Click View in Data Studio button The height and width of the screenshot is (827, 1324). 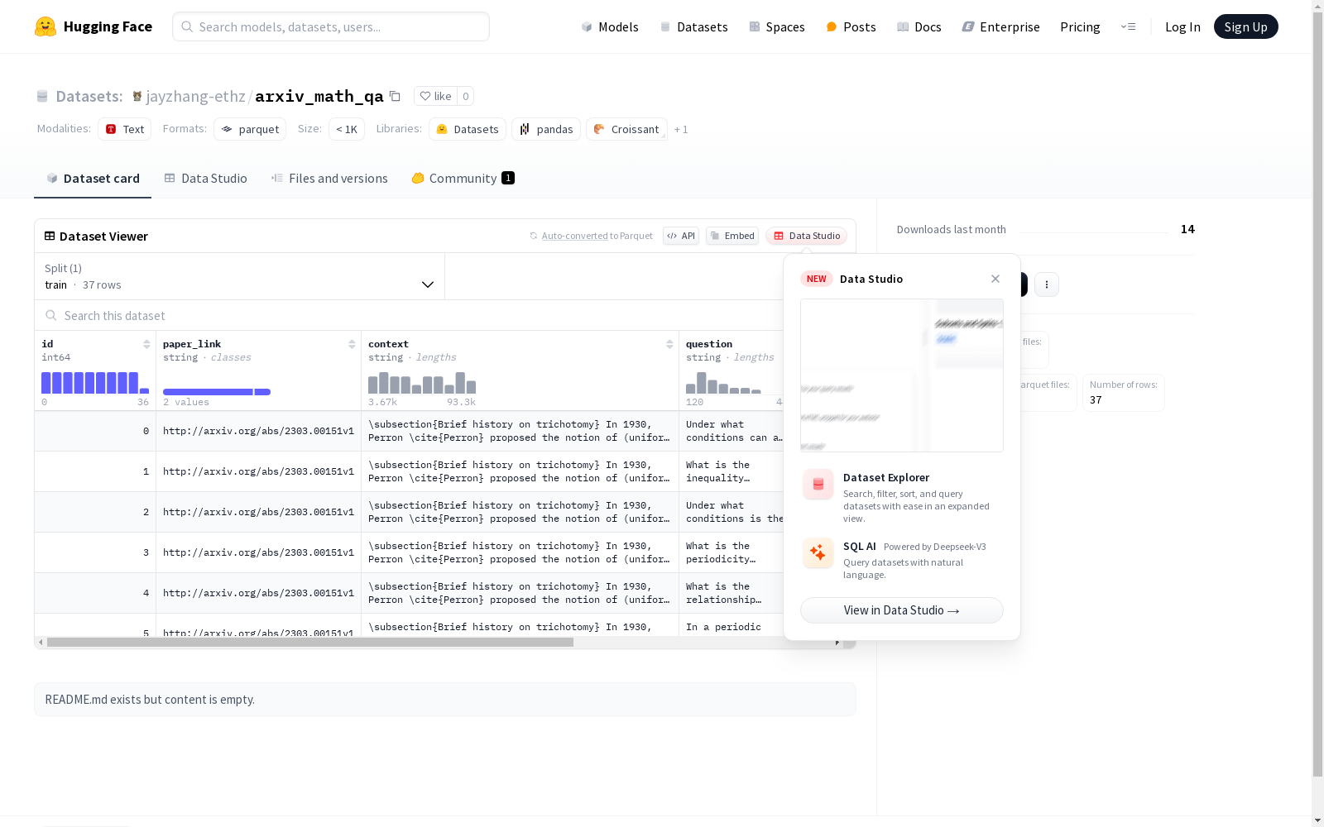[x=902, y=610]
